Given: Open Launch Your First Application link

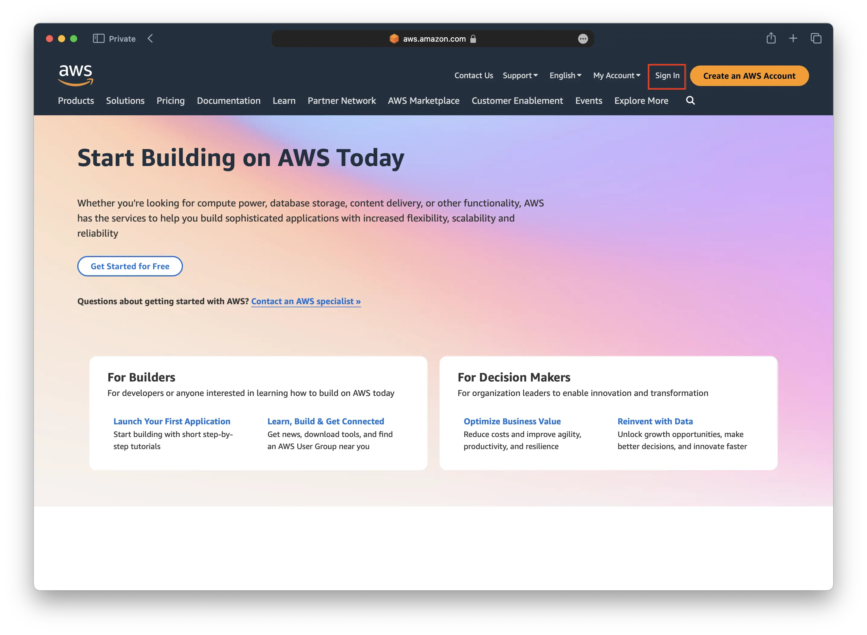Looking at the screenshot, I should [171, 421].
